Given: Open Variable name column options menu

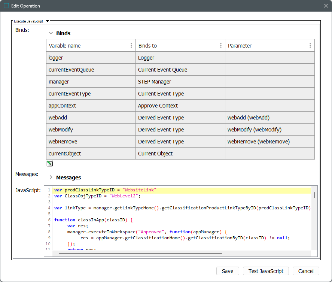Looking at the screenshot, I should pos(131,45).
